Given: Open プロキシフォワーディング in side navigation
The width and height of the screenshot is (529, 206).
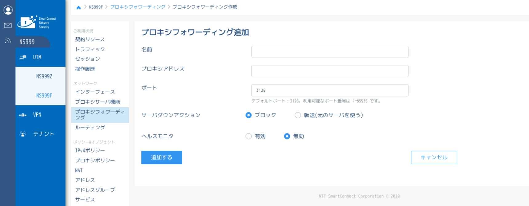Looking at the screenshot, I should pyautogui.click(x=100, y=115).
